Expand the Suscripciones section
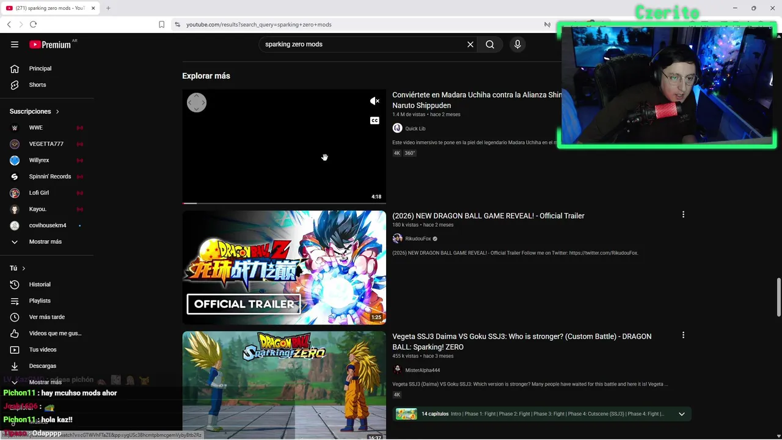The image size is (782, 440). coord(34,111)
